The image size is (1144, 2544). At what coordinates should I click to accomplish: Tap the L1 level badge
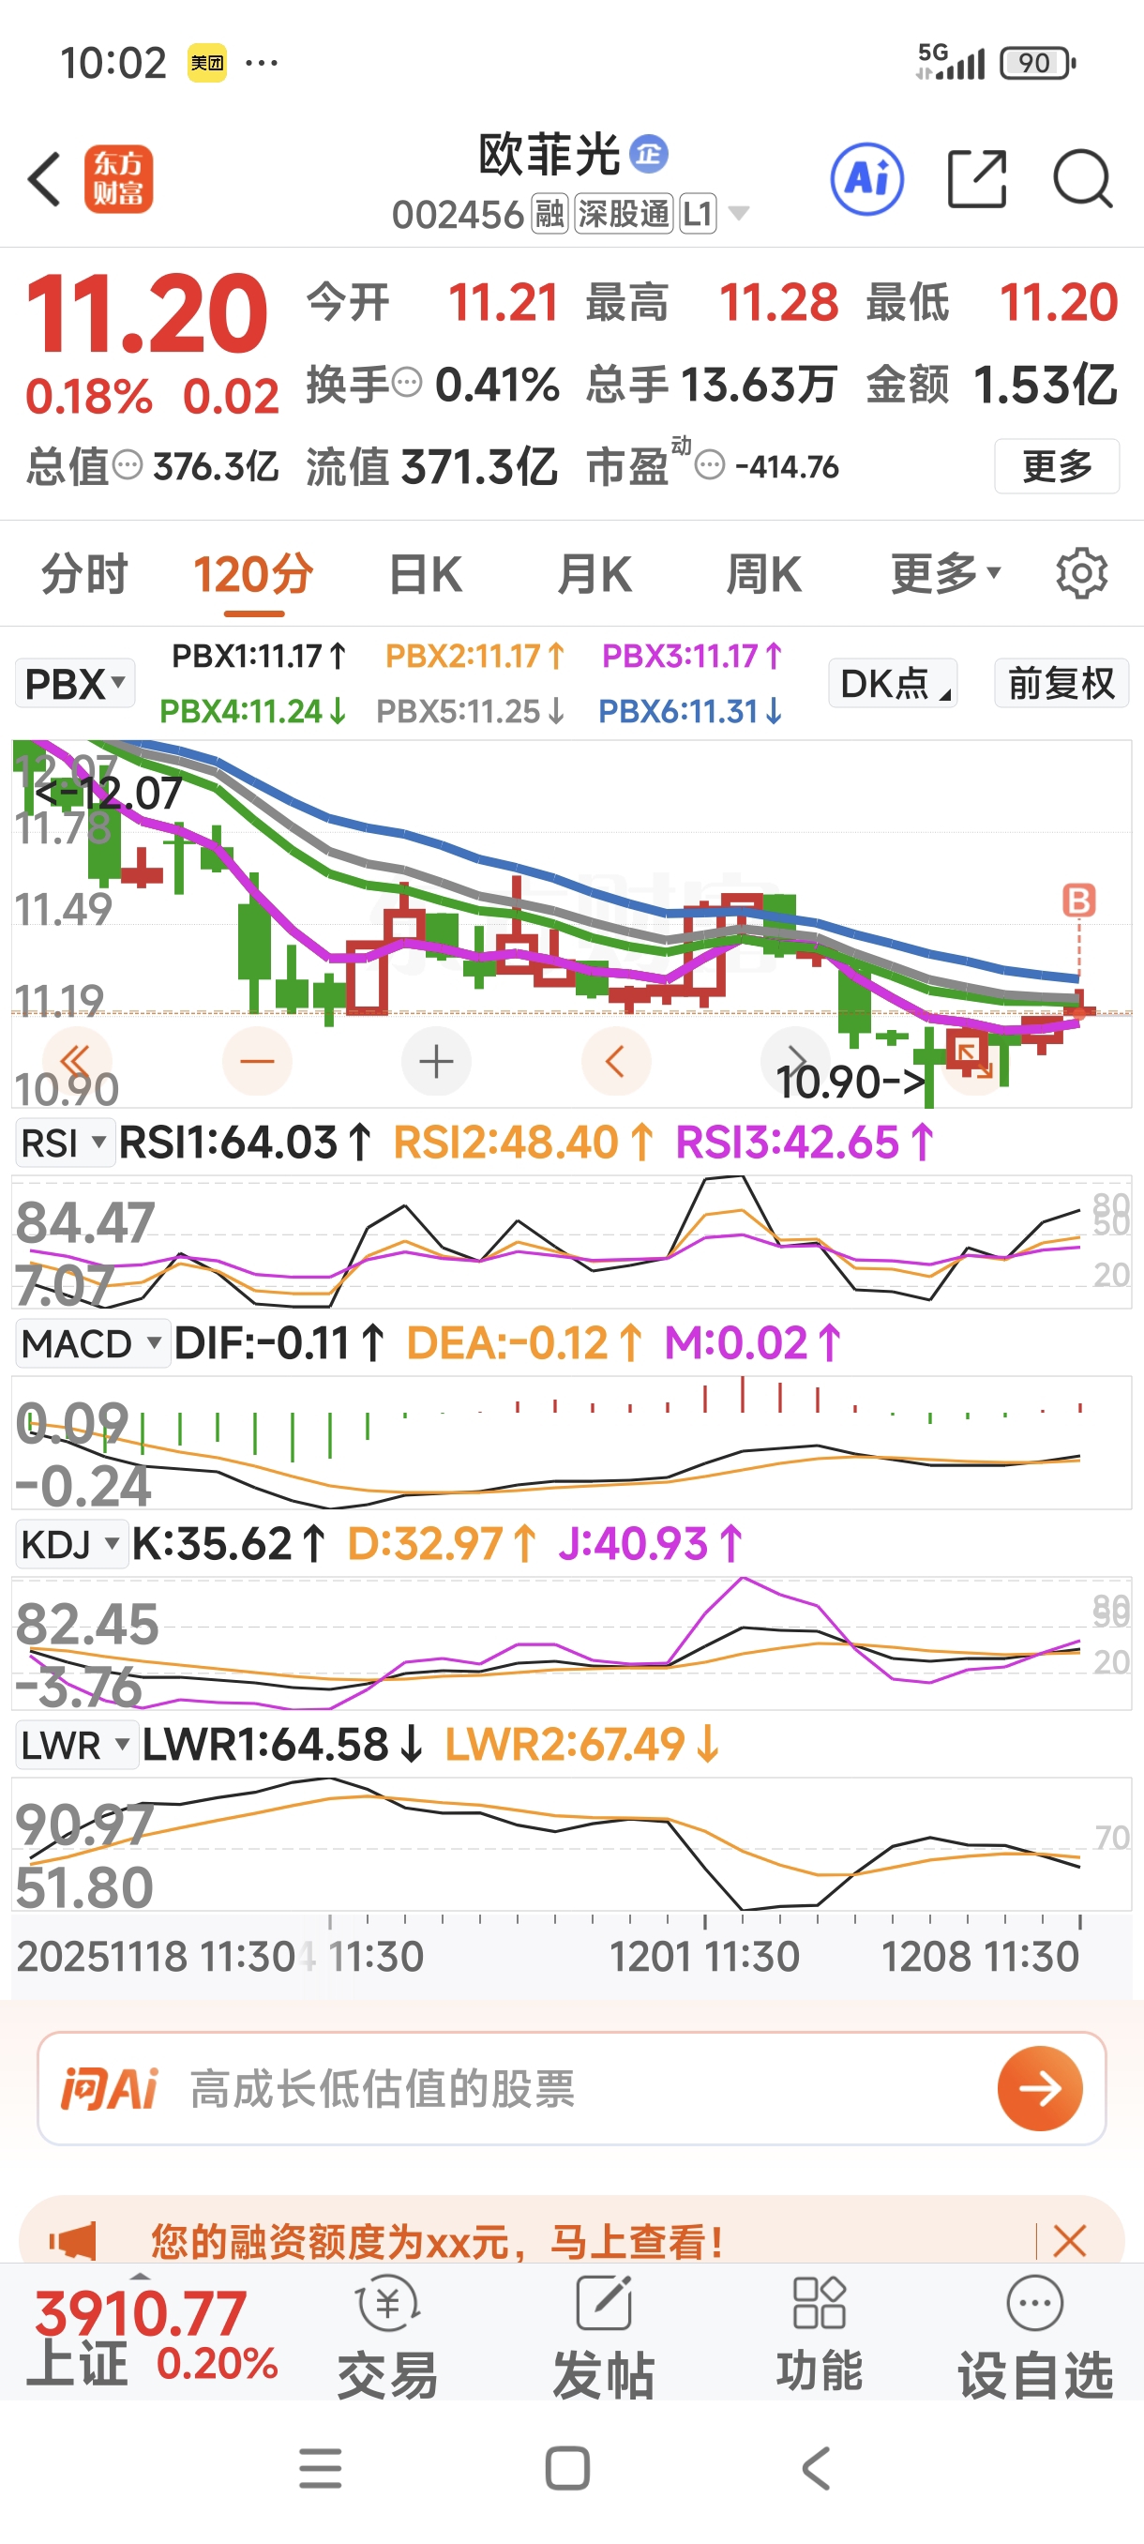click(x=698, y=213)
